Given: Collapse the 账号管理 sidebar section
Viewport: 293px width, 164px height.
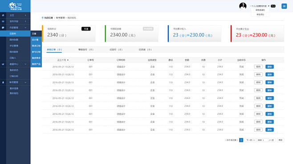Looking at the screenshot, I should (x=25, y=82).
